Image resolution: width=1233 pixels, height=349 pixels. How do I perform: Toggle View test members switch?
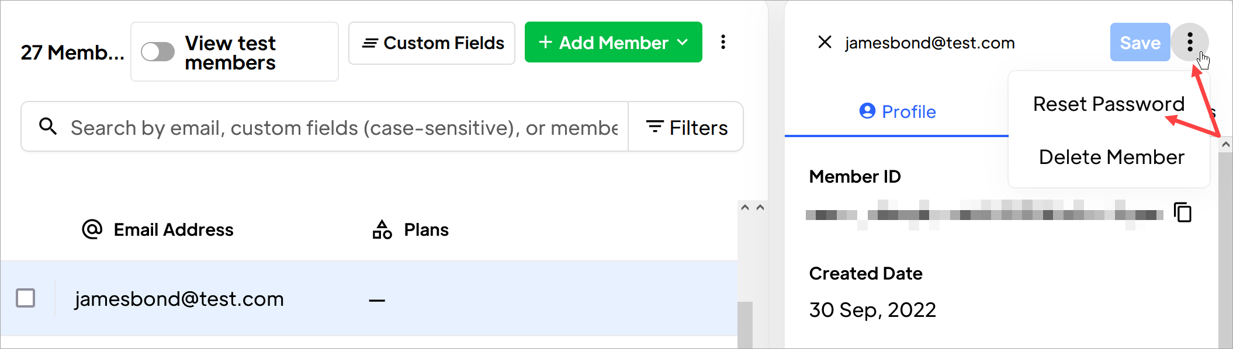pyautogui.click(x=158, y=52)
